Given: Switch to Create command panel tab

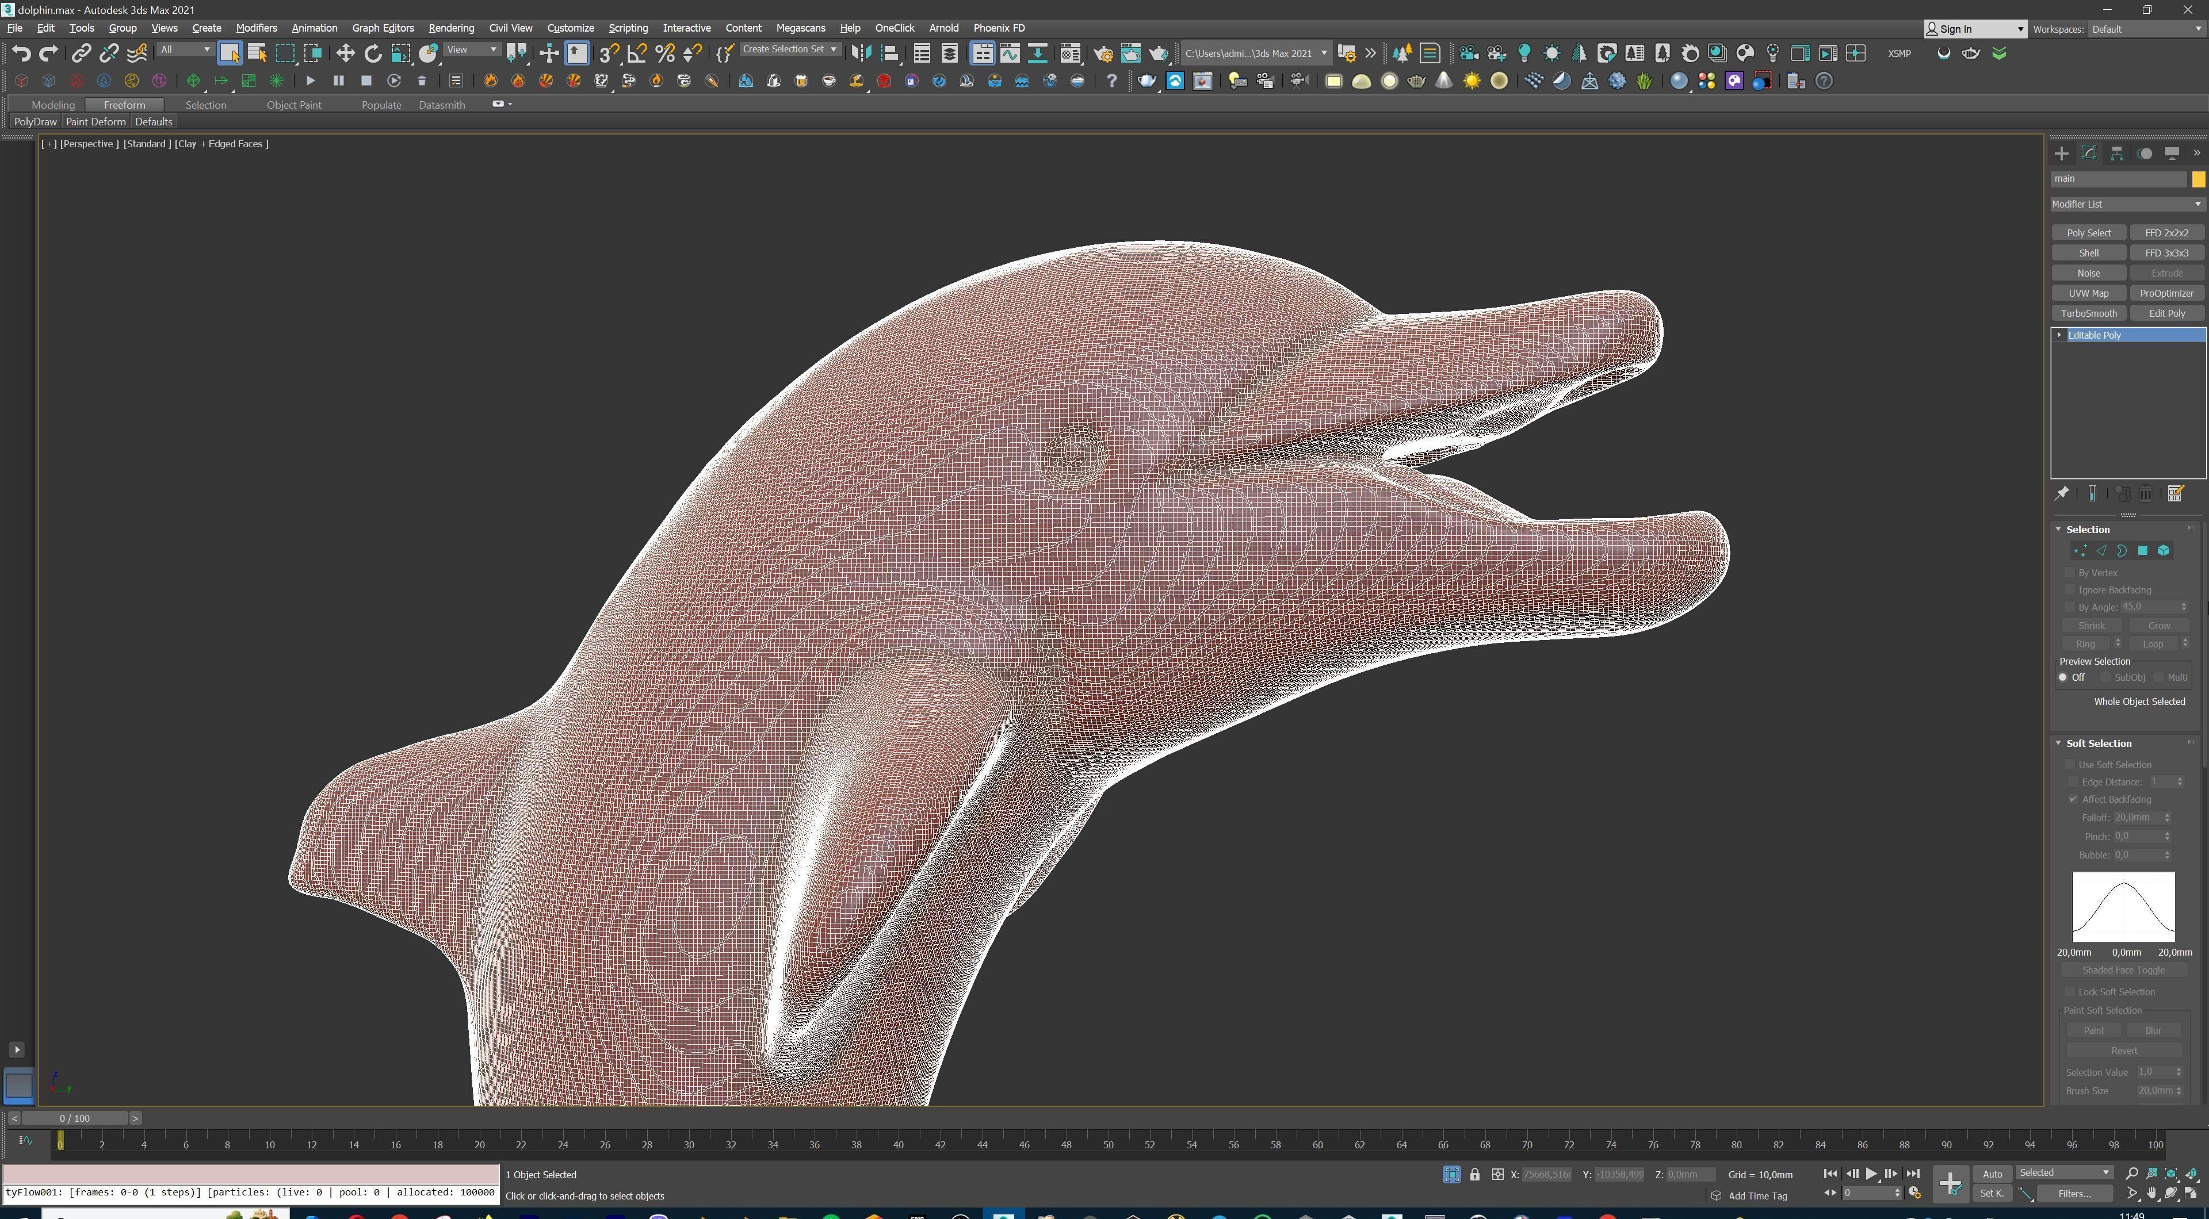Looking at the screenshot, I should pos(2062,154).
